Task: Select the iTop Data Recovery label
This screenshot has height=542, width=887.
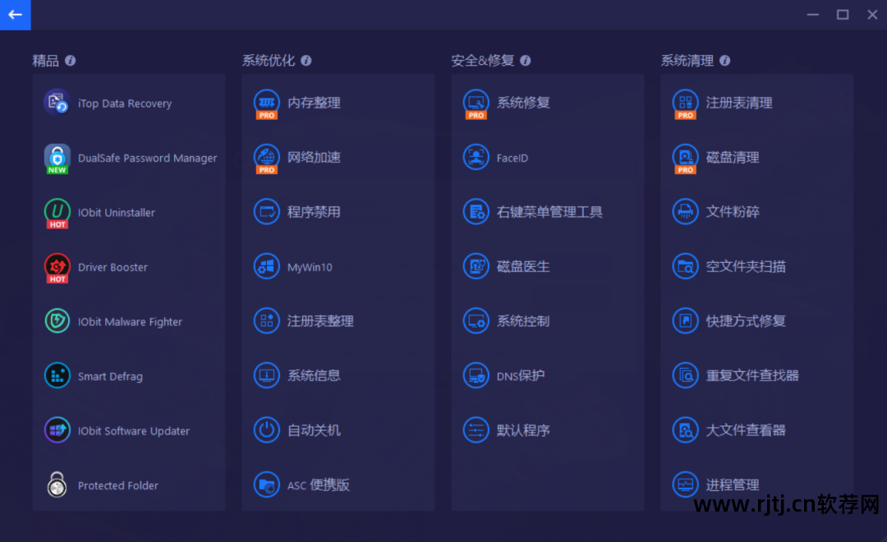Action: click(125, 103)
